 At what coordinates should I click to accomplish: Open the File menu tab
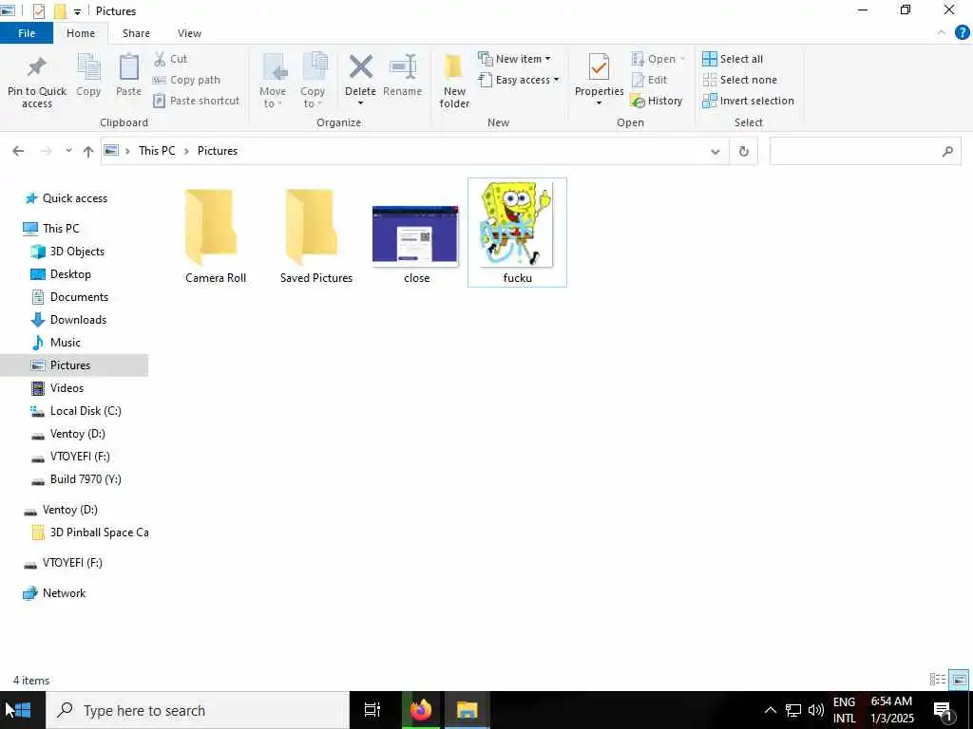[27, 33]
